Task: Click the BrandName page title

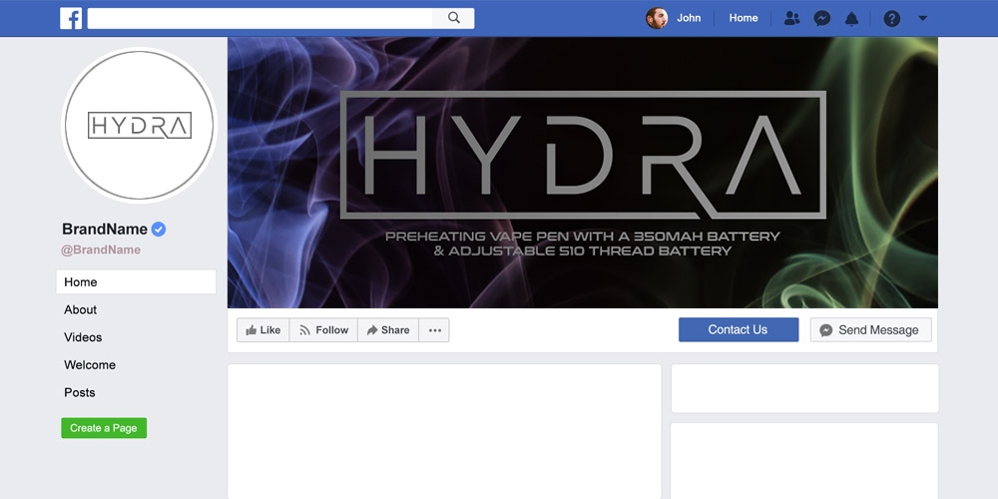Action: pos(105,230)
